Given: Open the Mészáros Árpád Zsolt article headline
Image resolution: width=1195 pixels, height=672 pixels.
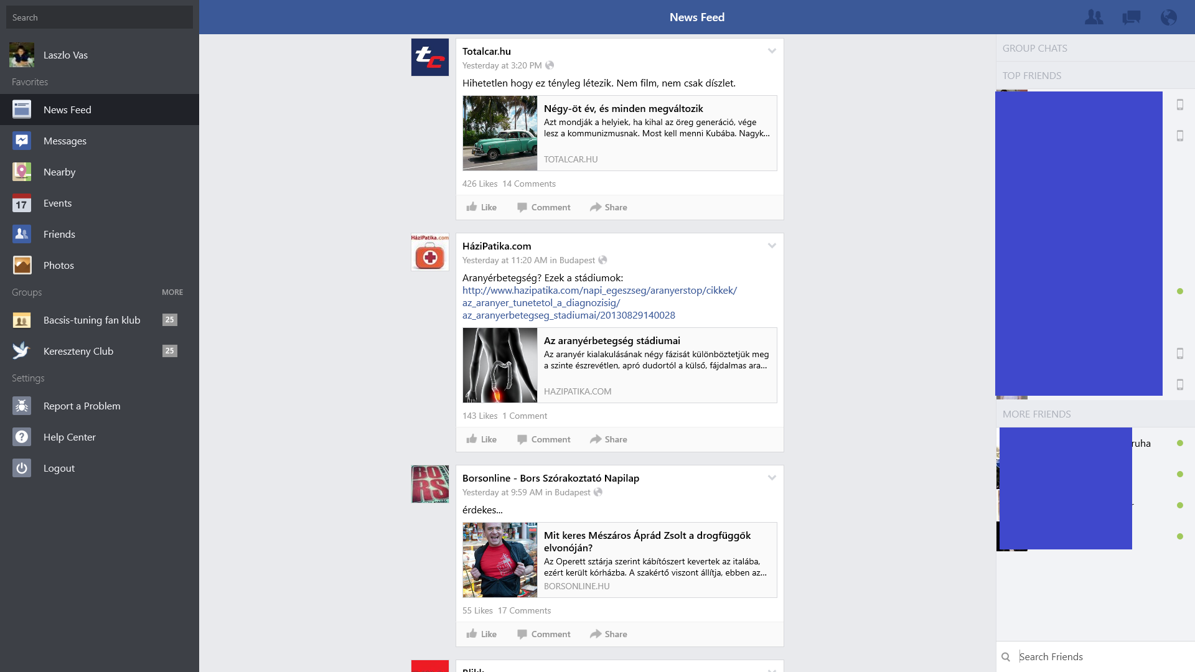Looking at the screenshot, I should click(x=647, y=541).
